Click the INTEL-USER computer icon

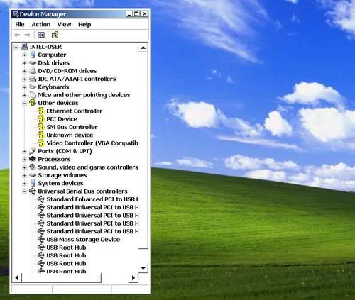[x=24, y=47]
